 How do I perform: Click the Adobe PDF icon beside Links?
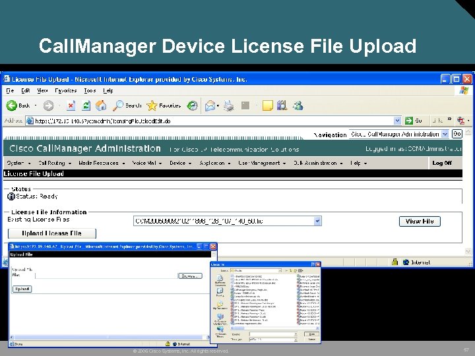click(460, 121)
